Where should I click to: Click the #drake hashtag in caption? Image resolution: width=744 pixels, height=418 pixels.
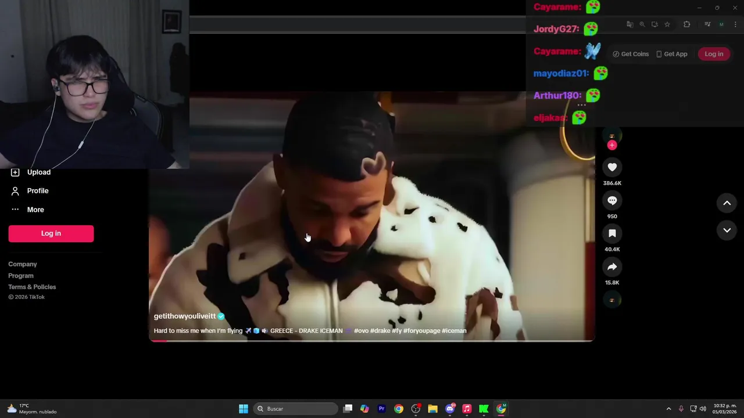pyautogui.click(x=380, y=331)
